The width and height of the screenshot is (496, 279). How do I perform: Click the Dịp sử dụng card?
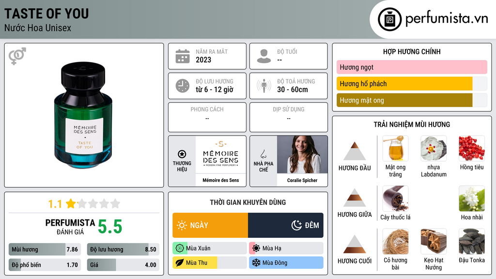(289, 117)
